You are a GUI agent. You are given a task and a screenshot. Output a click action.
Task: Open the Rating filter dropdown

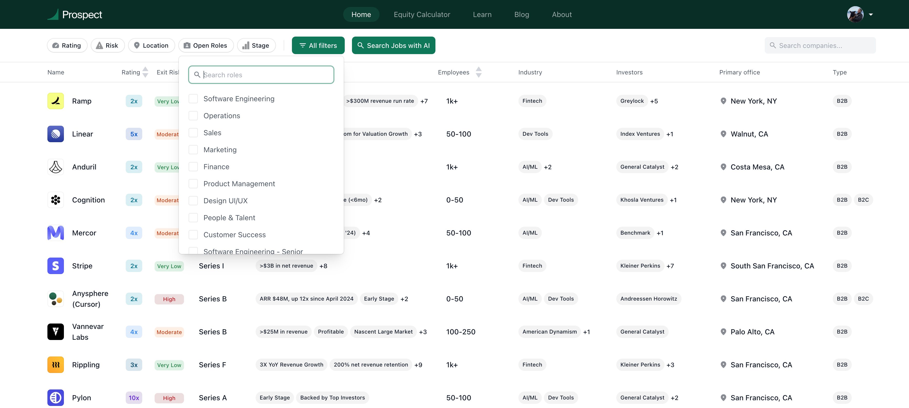click(67, 46)
